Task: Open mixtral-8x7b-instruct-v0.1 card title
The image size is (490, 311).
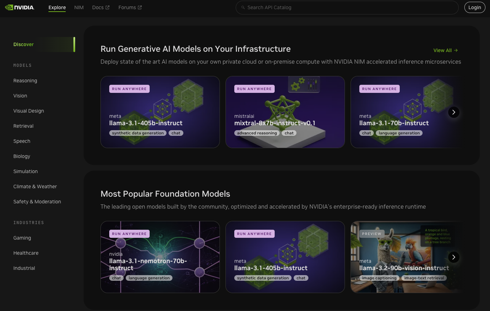Action: (275, 123)
